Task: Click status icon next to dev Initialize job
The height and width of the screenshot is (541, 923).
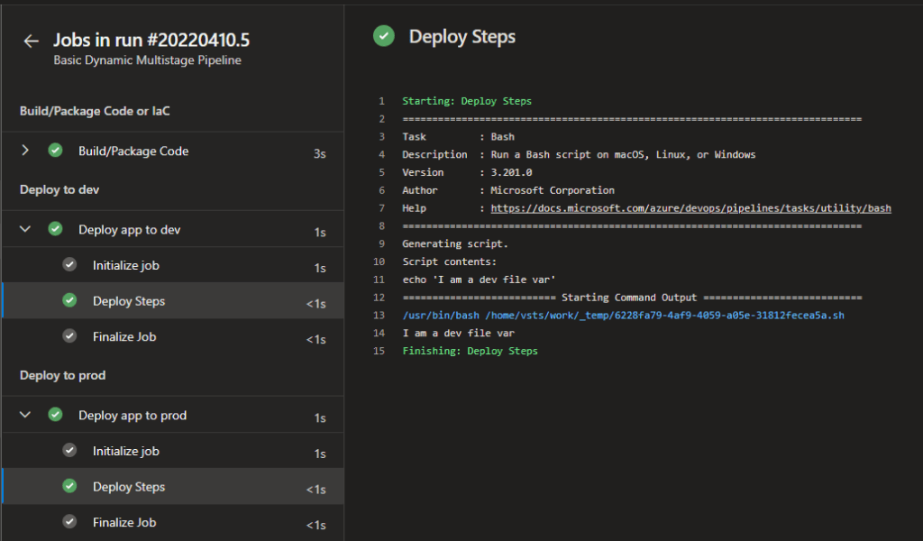Action: click(x=69, y=265)
